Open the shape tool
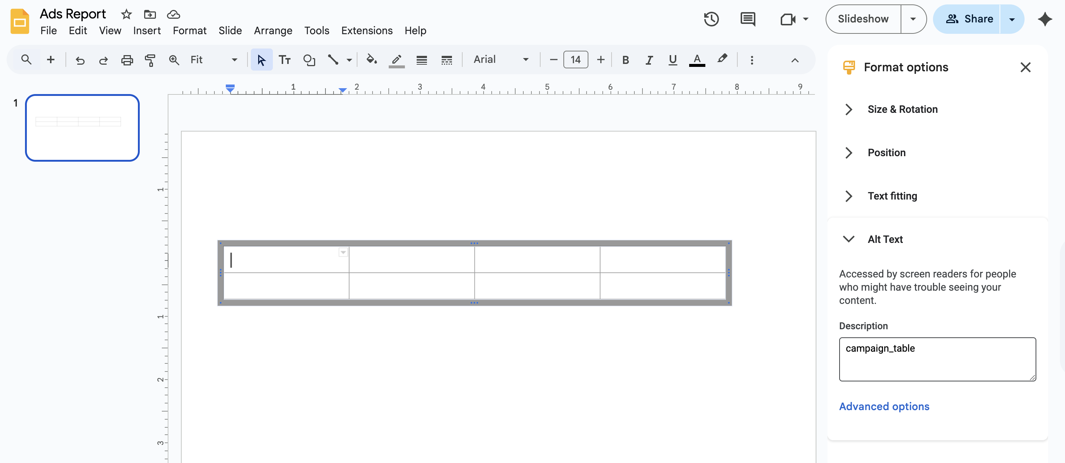Image resolution: width=1065 pixels, height=463 pixels. click(x=309, y=60)
